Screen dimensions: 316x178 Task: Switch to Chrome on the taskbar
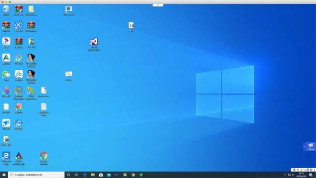click(133, 175)
